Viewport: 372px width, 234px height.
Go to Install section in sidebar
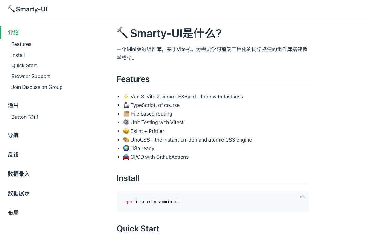point(18,55)
